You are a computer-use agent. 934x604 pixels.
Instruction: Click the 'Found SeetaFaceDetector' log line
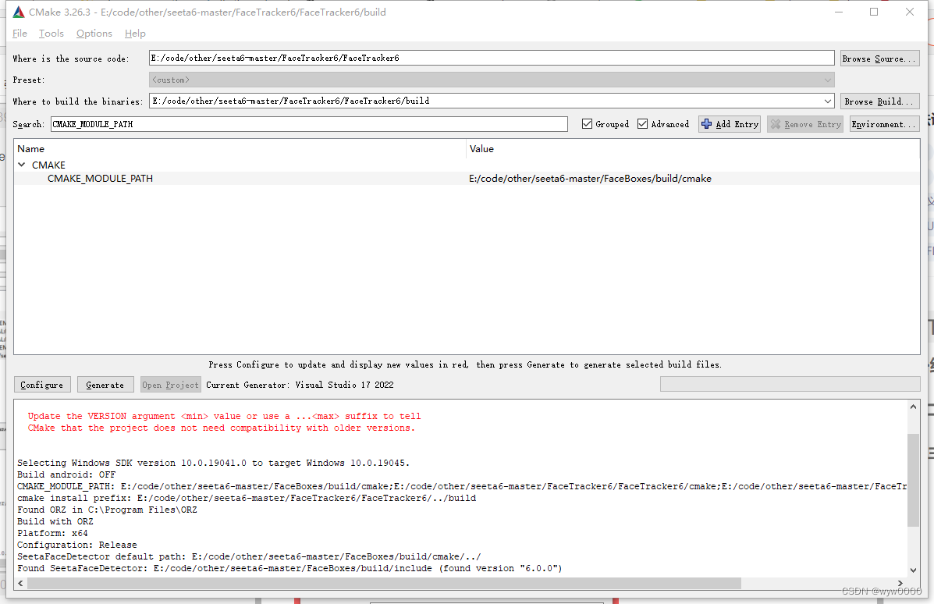[x=289, y=568]
